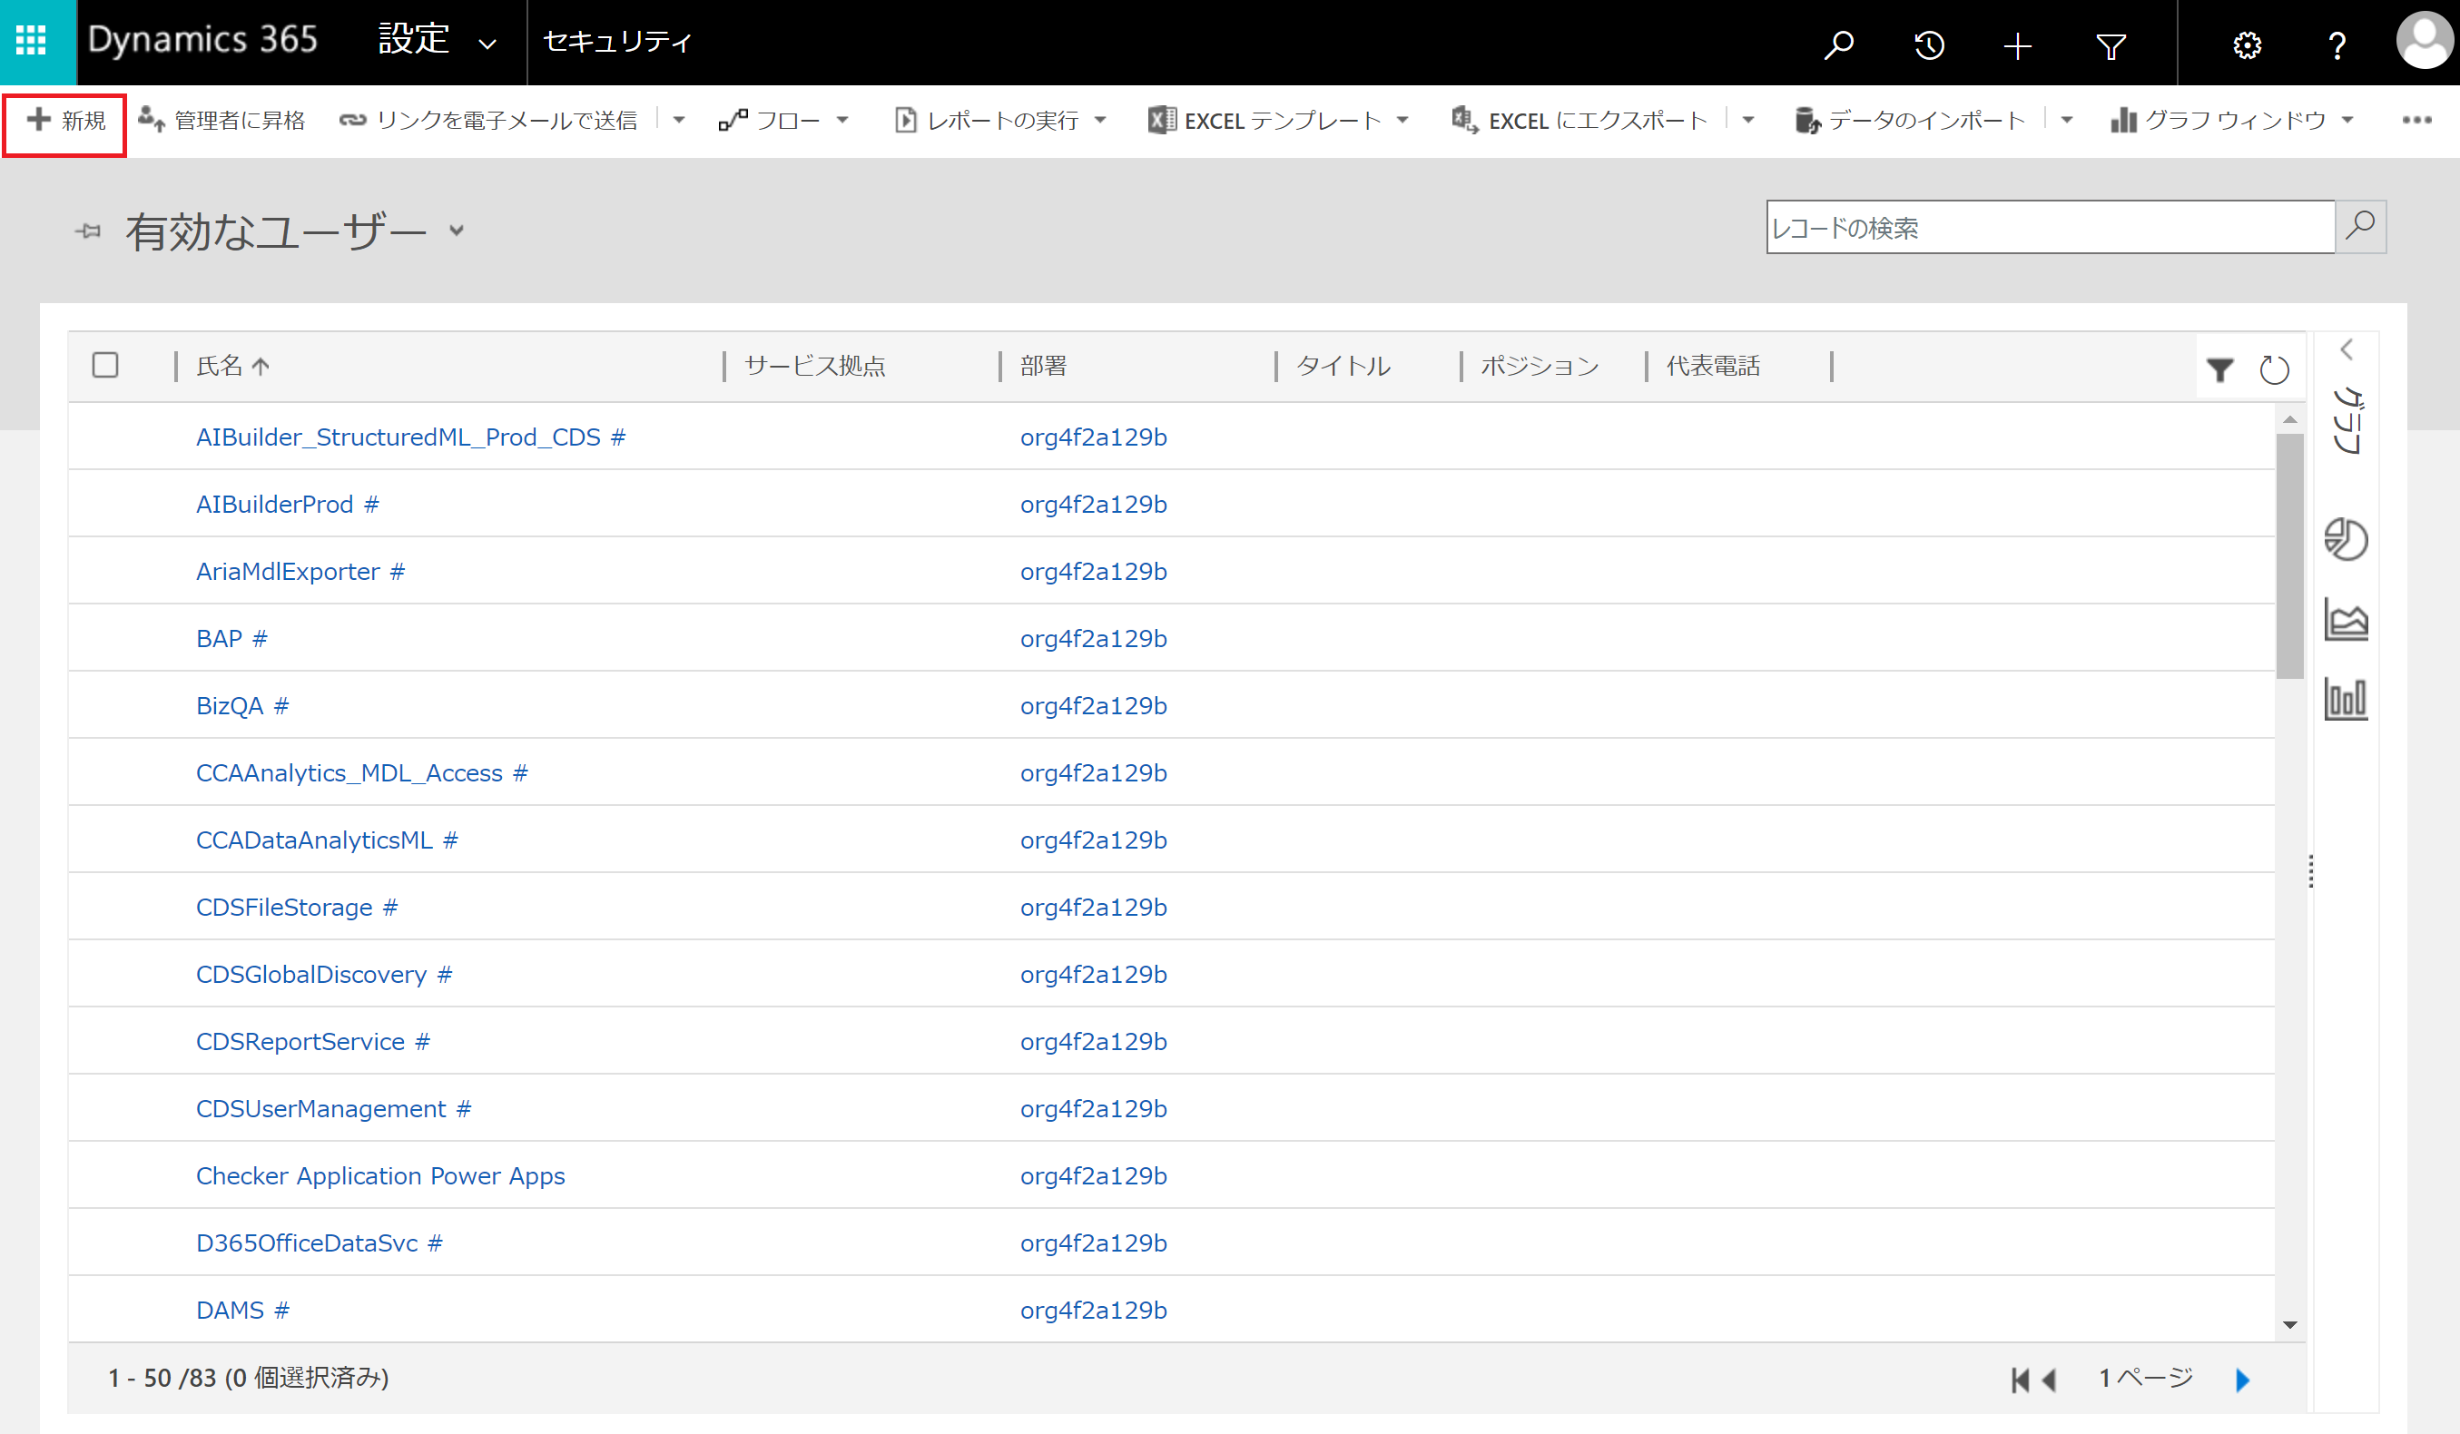The height and width of the screenshot is (1434, 2460).
Task: Click 管理者に昇格 promote to admin
Action: (221, 120)
